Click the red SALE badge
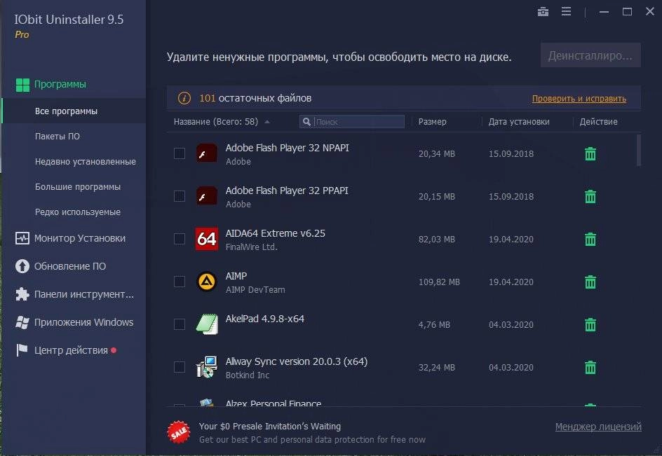Viewport: 662px width, 456px height. tap(179, 432)
